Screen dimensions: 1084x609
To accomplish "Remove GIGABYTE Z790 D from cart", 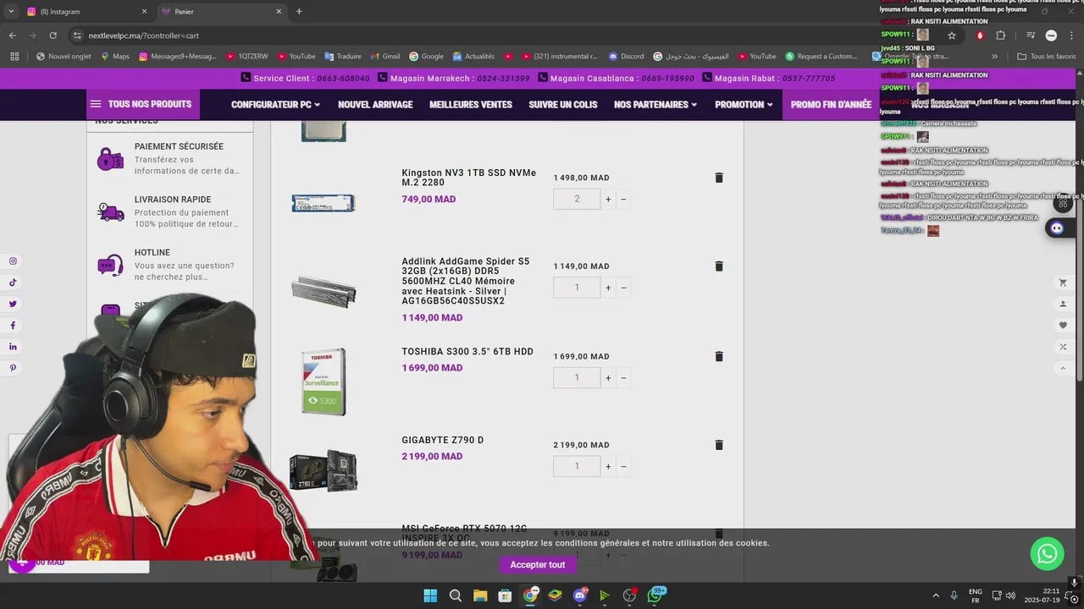I will coord(719,445).
